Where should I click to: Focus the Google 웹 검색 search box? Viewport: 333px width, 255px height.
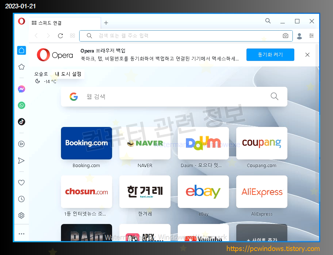click(174, 97)
